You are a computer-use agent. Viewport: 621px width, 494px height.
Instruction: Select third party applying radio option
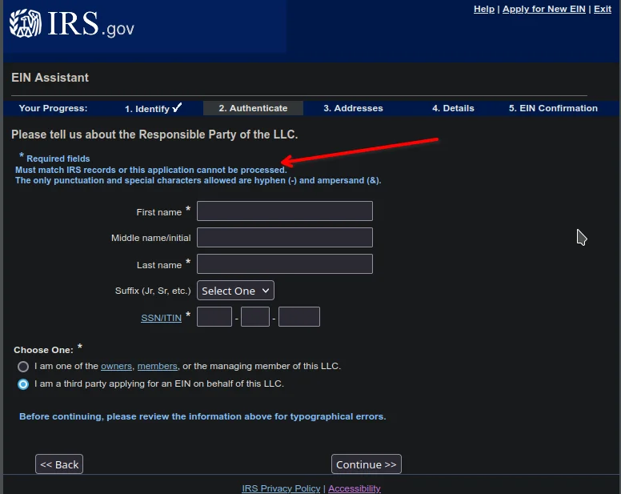[x=23, y=384]
